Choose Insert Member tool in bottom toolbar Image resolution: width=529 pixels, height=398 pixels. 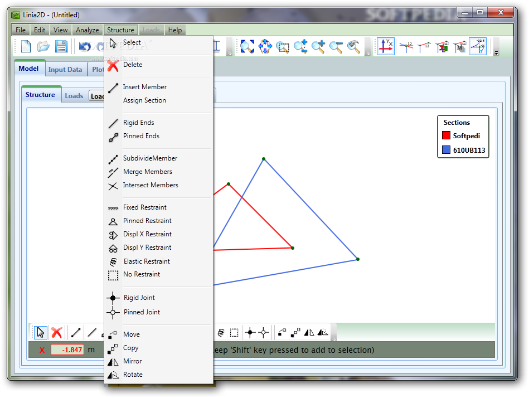pos(76,333)
